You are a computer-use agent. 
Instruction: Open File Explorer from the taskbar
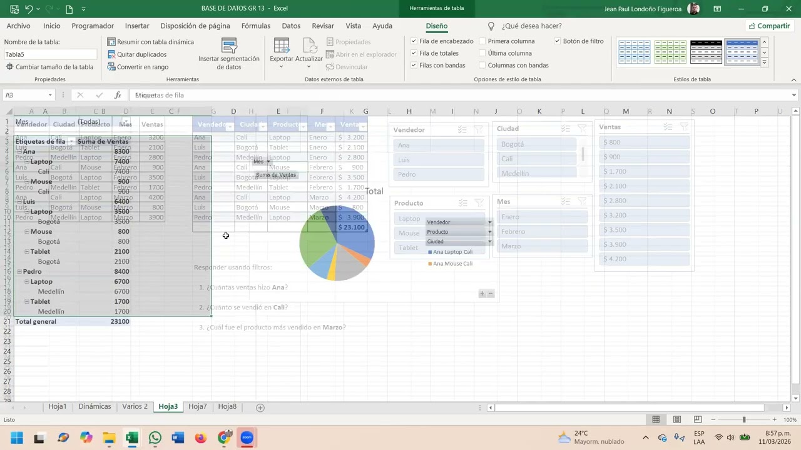click(x=109, y=437)
